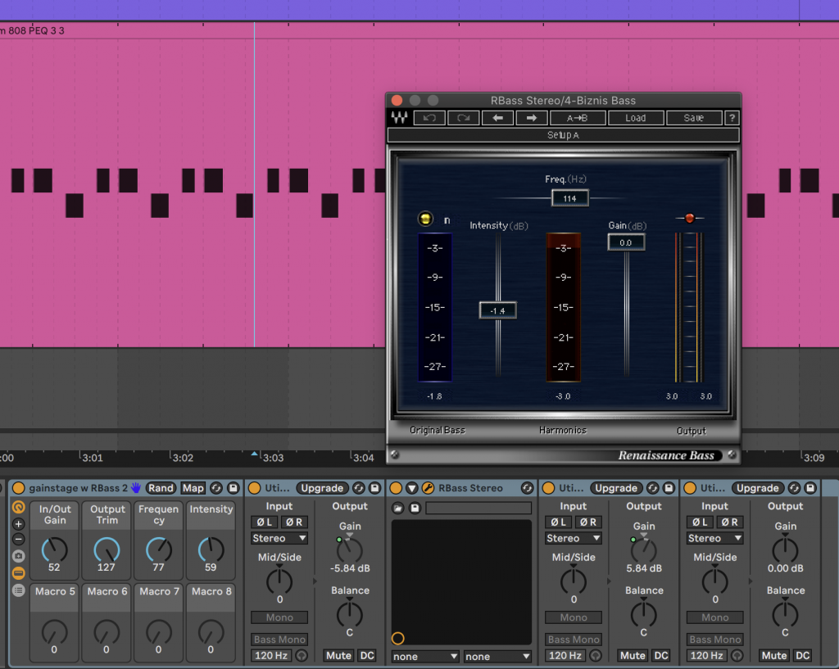Click the Setup A bar in RBass
Viewport: 839px width, 669px height.
tap(563, 135)
